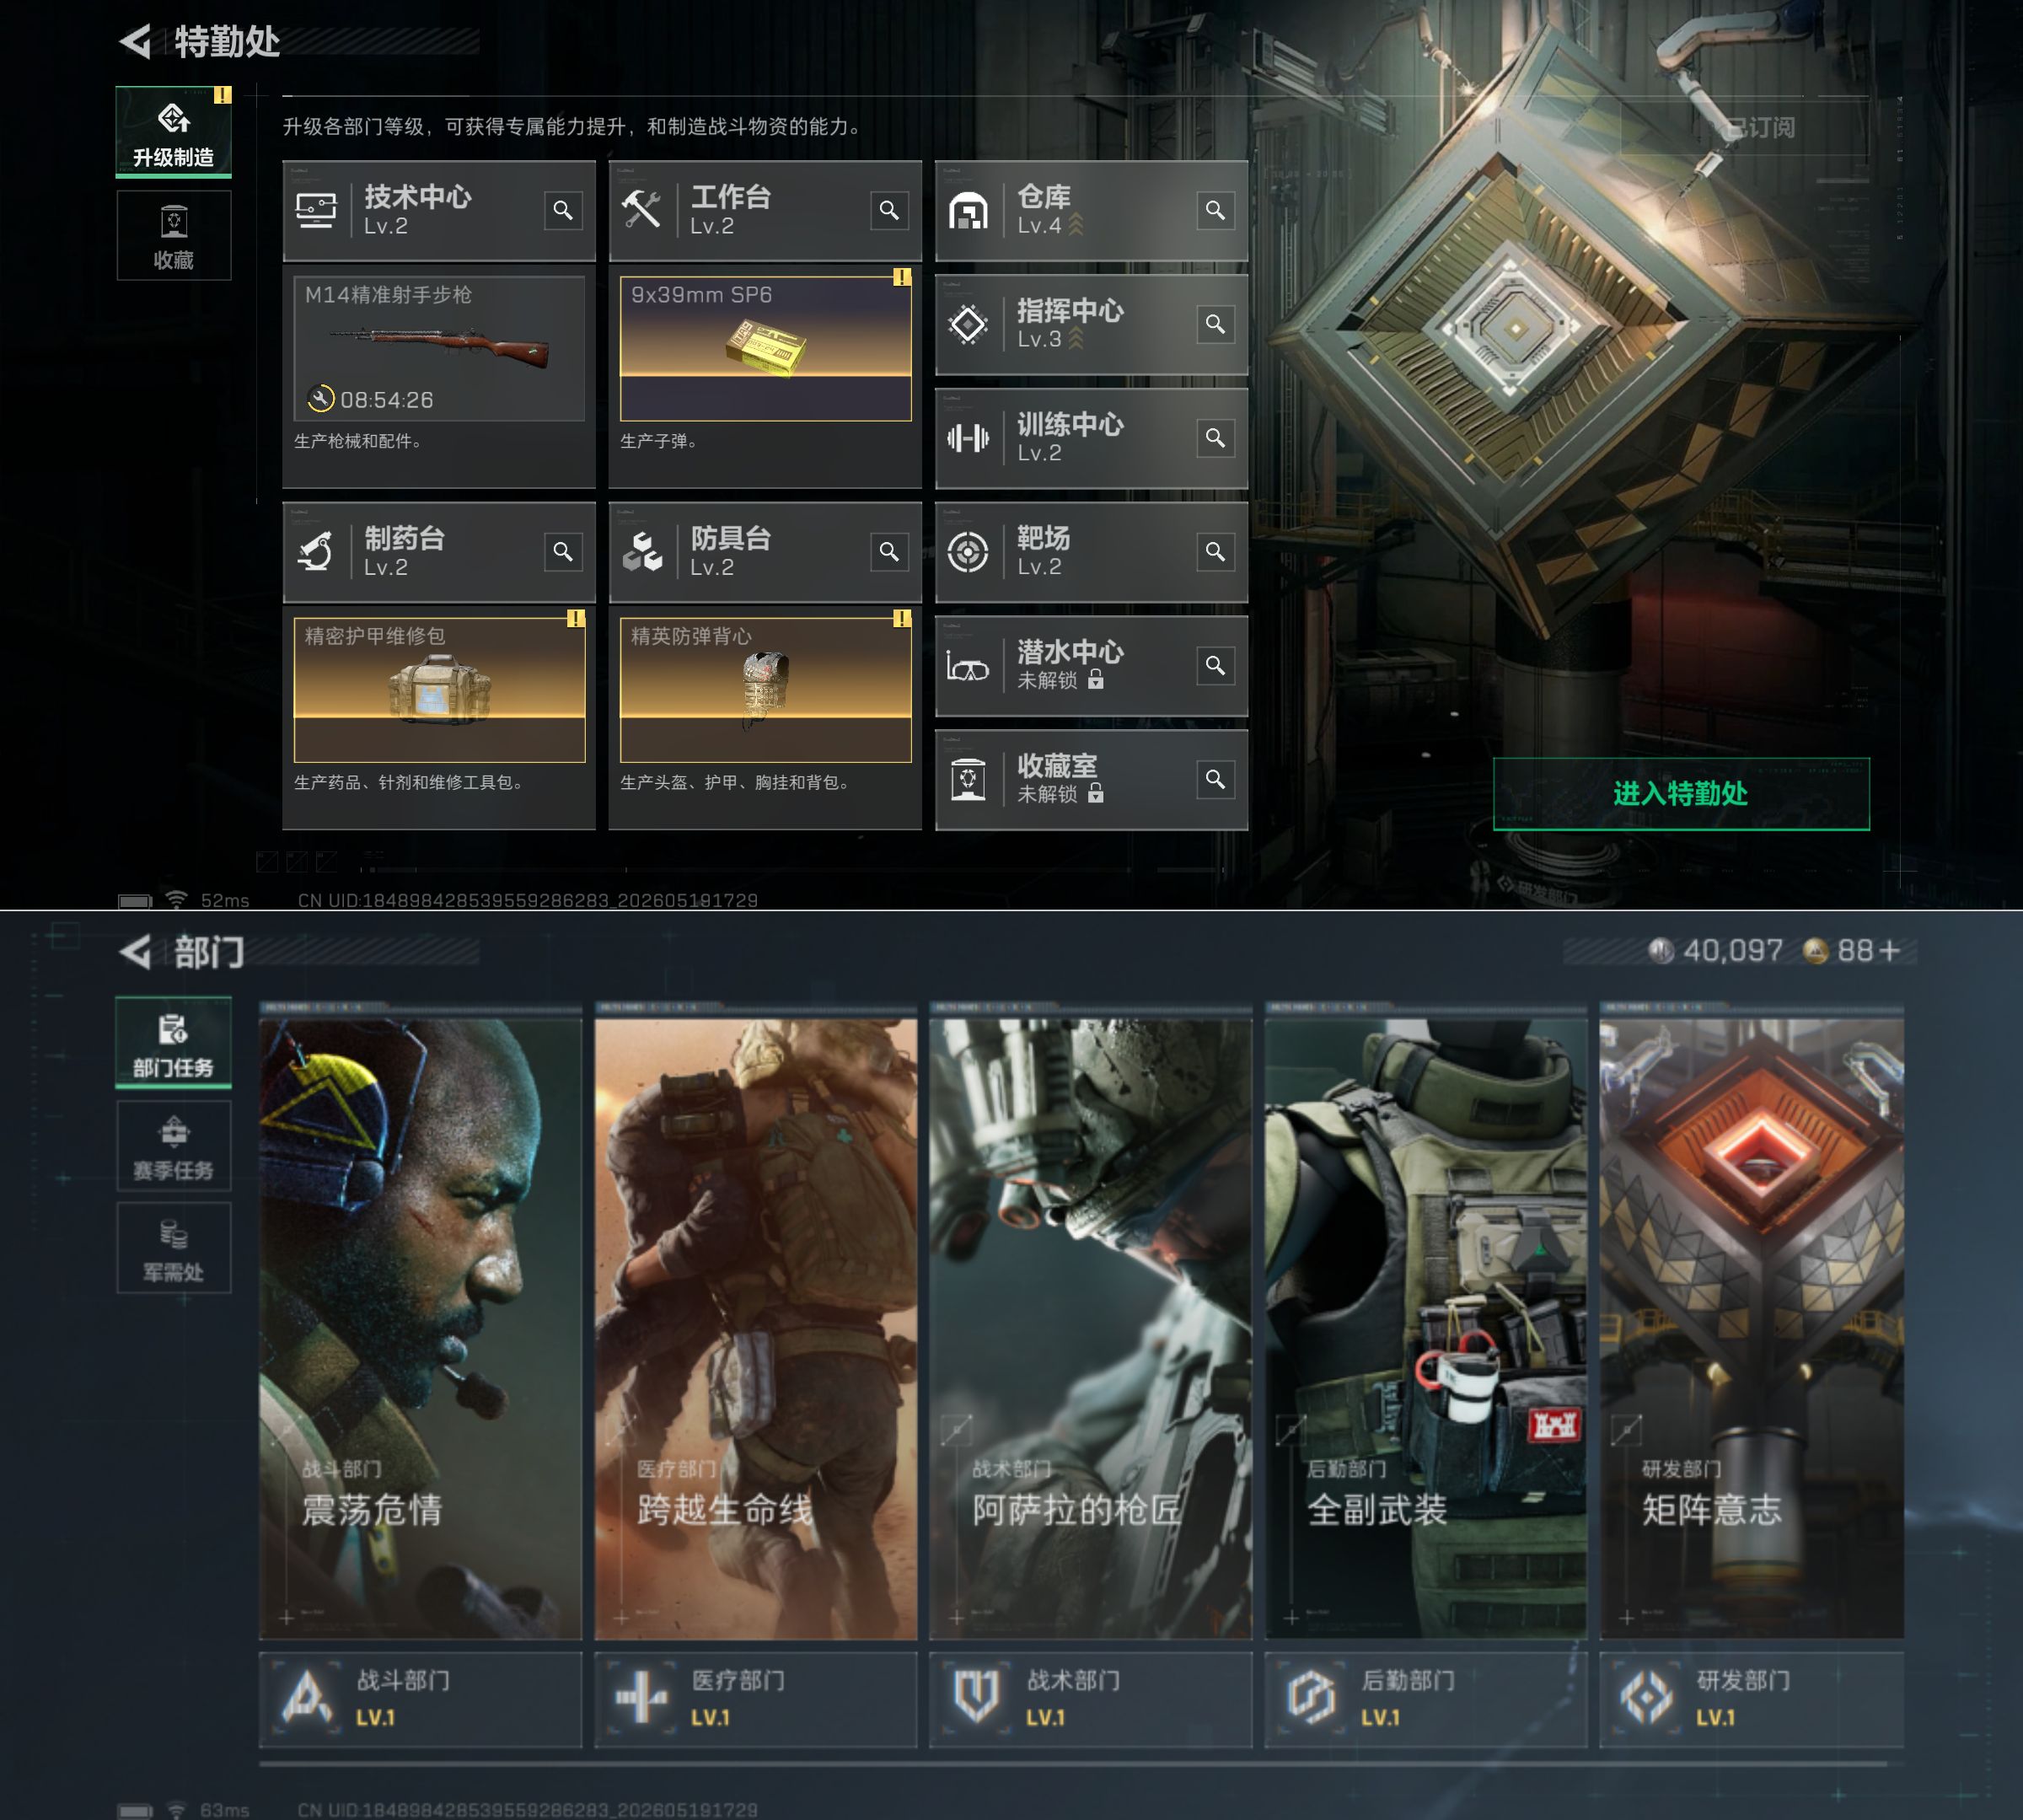2023x1820 pixels.
Task: Click the 后勤部门 hexagon icon
Action: (x=1311, y=1698)
